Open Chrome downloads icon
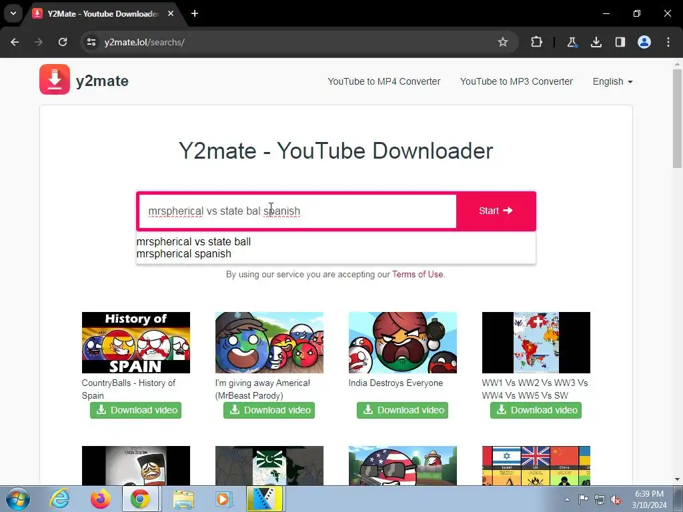683x512 pixels. click(596, 42)
